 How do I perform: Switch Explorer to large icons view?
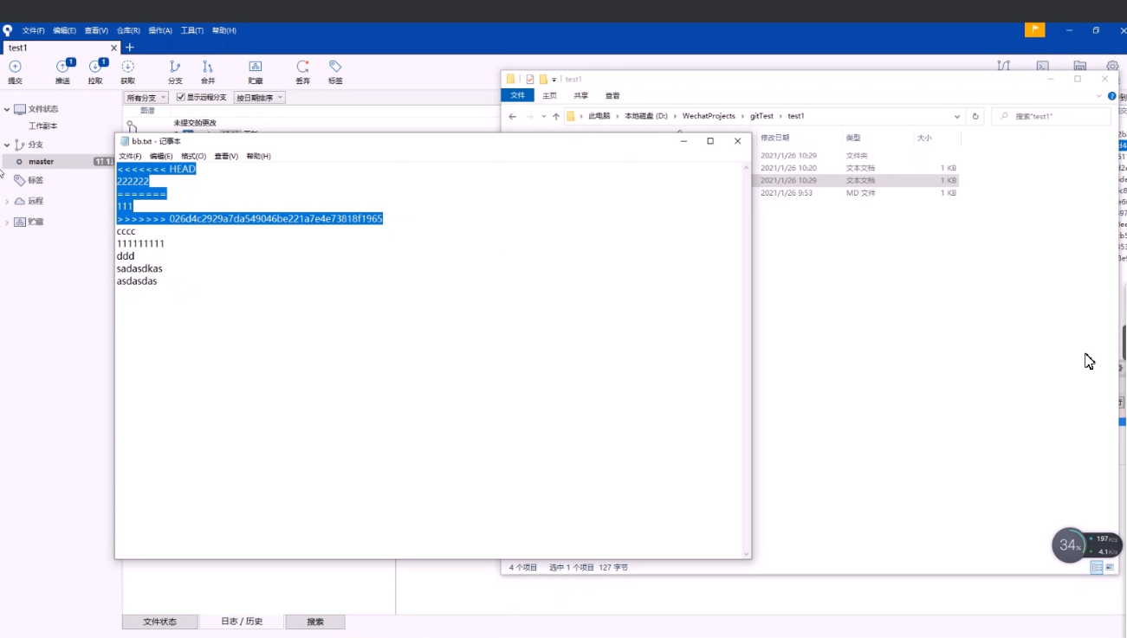point(1110,567)
